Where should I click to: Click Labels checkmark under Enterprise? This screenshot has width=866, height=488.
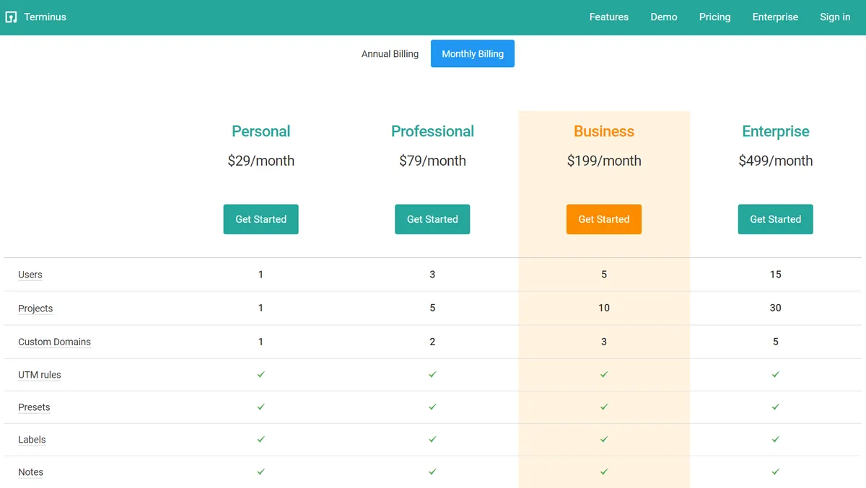click(775, 440)
